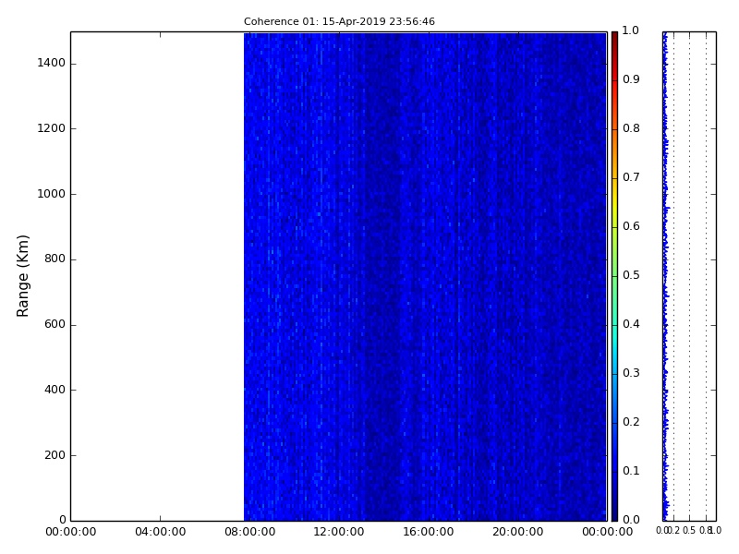Click the colorbar 0.2 label
This screenshot has width=739, height=554.
click(631, 422)
